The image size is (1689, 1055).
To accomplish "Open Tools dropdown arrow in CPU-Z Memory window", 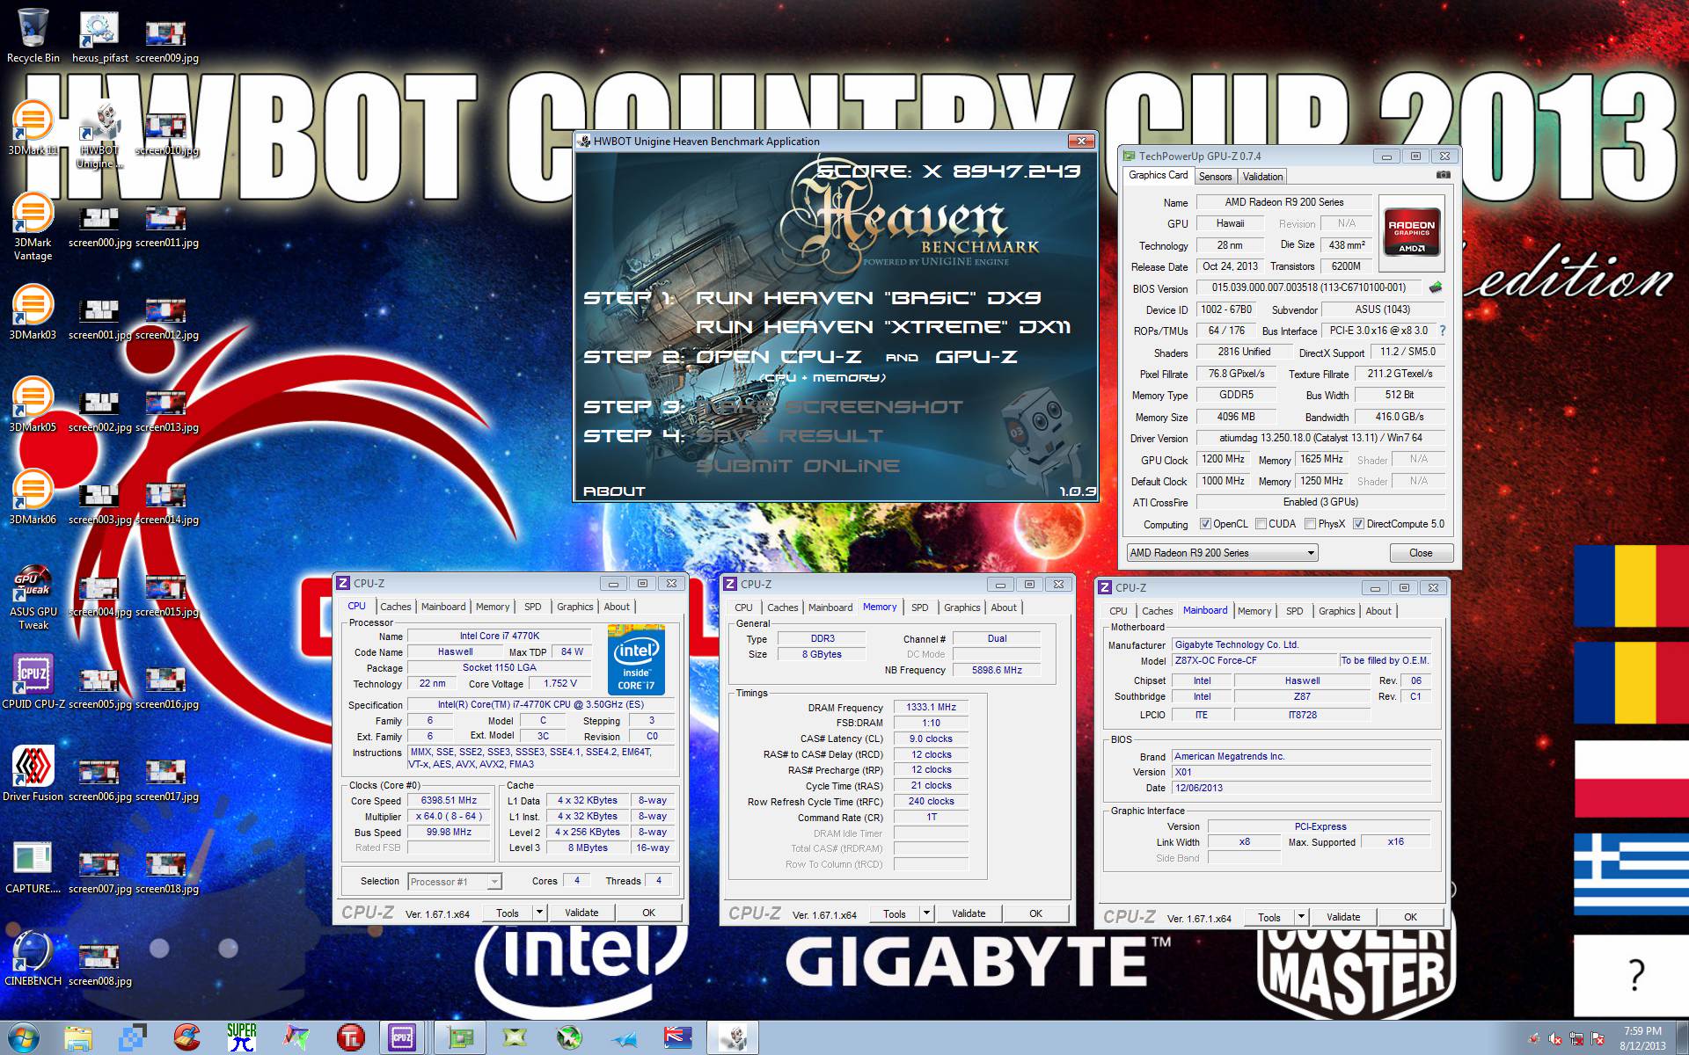I will pyautogui.click(x=925, y=913).
